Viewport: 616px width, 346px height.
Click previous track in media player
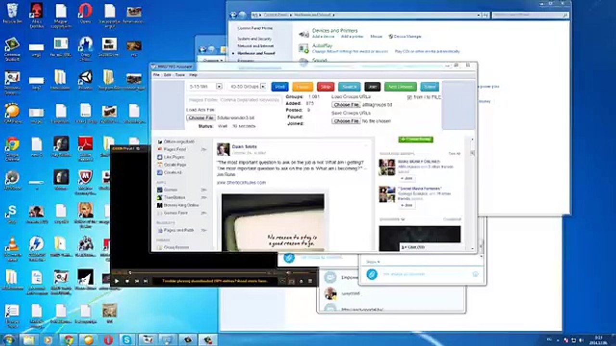(x=137, y=281)
